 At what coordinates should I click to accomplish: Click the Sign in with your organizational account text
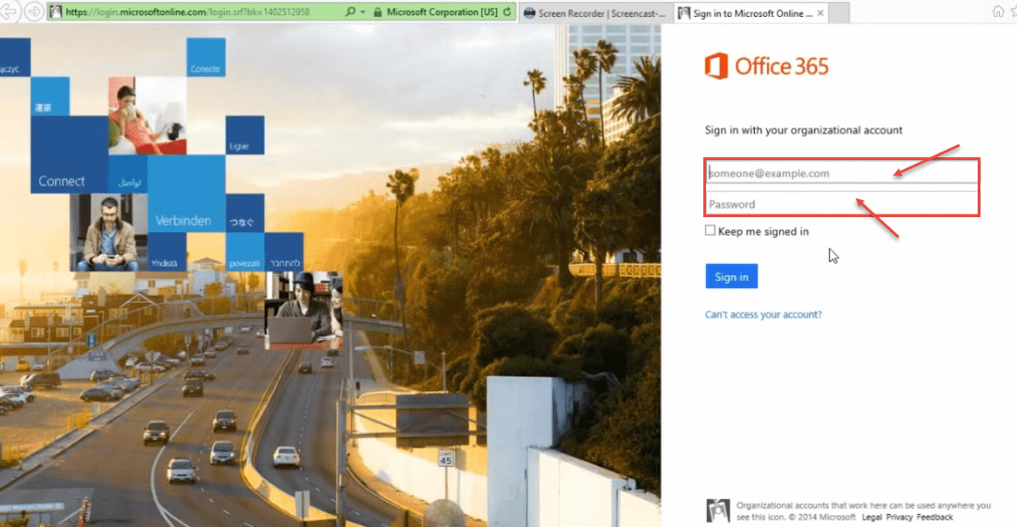point(803,130)
